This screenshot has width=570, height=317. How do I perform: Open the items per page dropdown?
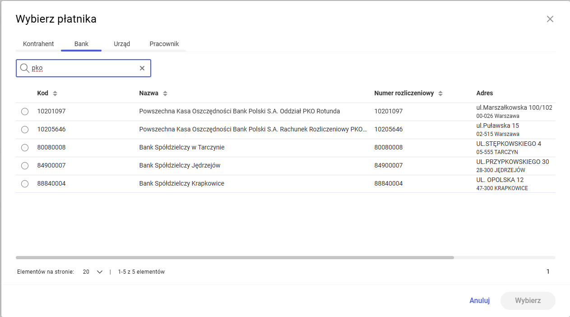click(93, 272)
